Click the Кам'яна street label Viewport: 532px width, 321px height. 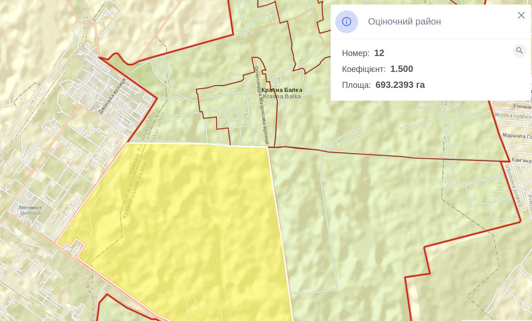(x=521, y=160)
